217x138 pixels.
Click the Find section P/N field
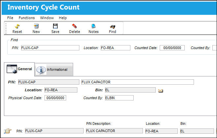pos(50,48)
